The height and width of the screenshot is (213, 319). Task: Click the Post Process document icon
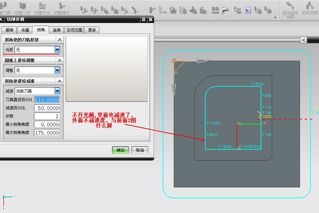coord(248,10)
